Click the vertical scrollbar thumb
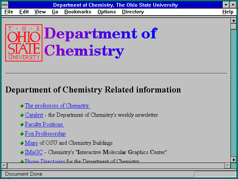The height and width of the screenshot is (179, 238). point(234,26)
